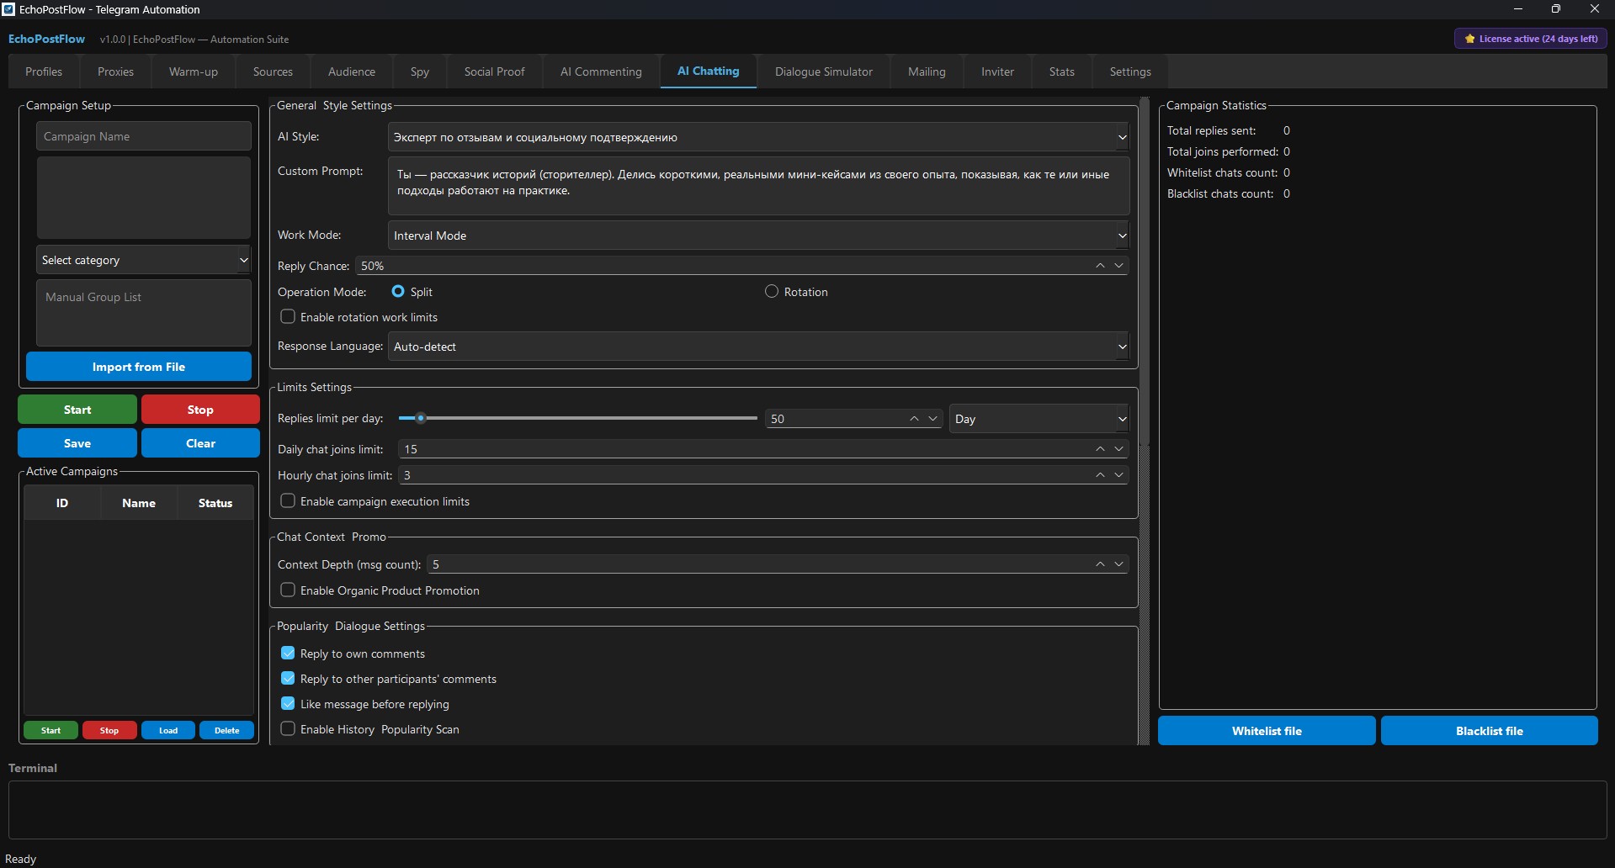
Task: Open the Day period dropdown
Action: [x=1039, y=419]
